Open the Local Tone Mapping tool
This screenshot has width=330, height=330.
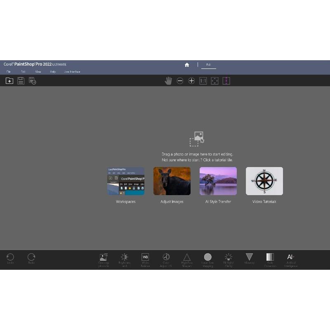point(208,260)
